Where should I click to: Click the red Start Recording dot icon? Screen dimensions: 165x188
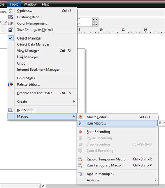coord(80,132)
